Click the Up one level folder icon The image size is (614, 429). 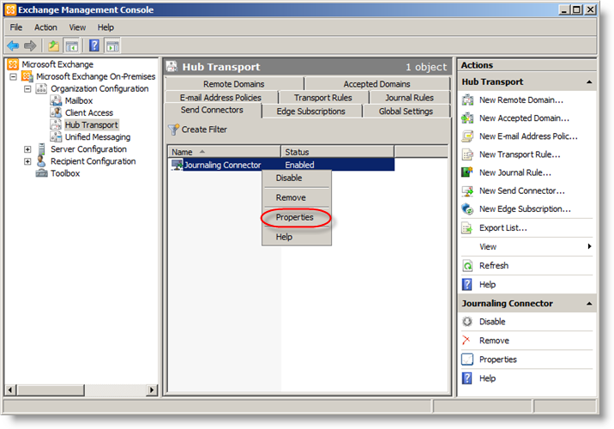click(54, 45)
